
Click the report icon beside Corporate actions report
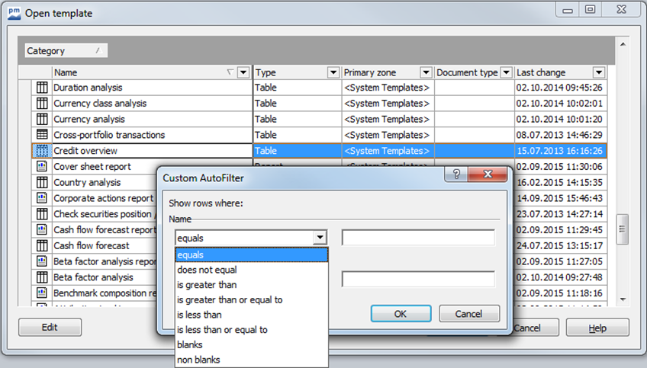[42, 198]
